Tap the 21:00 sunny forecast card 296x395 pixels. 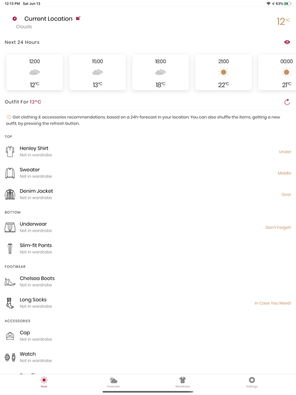tap(224, 72)
